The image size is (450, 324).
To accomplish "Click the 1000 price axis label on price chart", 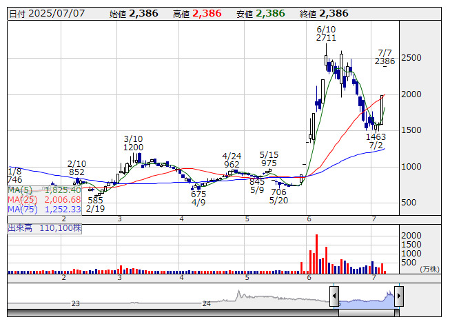I will pyautogui.click(x=411, y=166).
